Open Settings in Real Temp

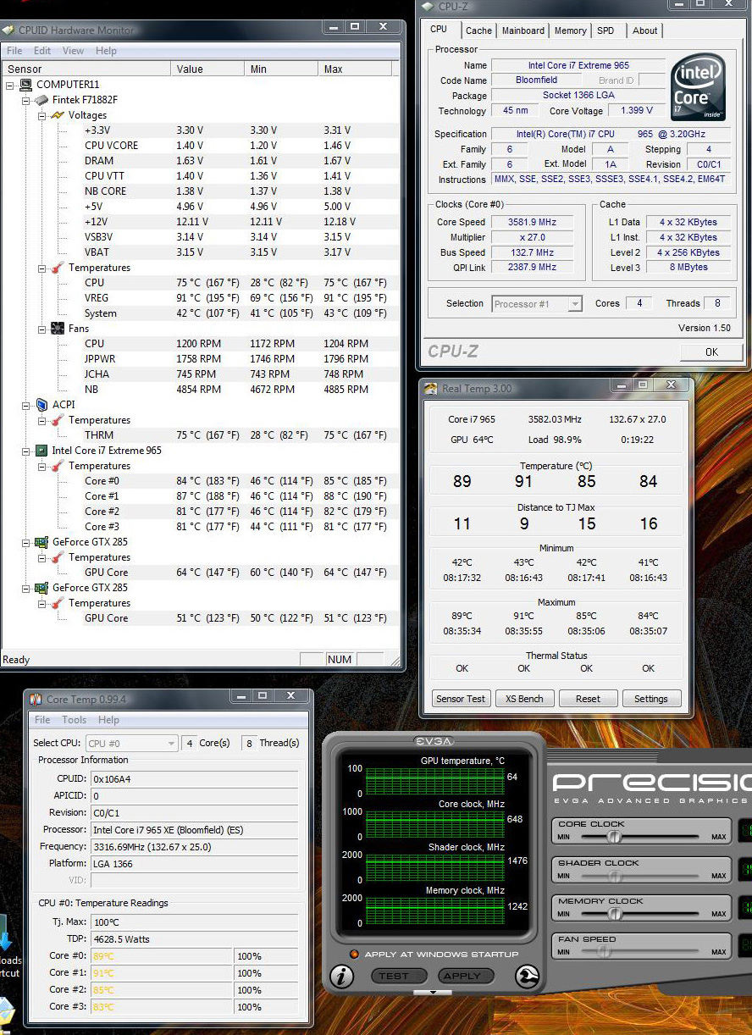(651, 699)
